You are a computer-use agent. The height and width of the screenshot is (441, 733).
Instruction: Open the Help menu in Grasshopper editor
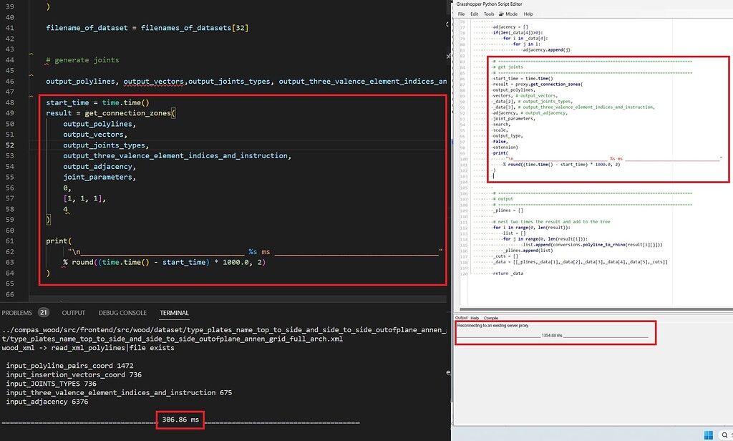point(528,13)
